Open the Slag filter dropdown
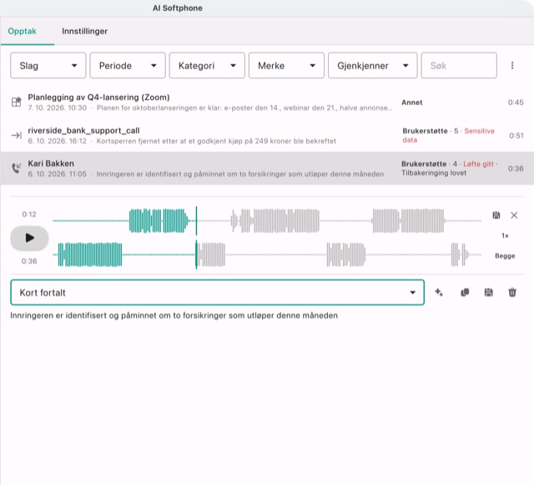Viewport: 534px width, 485px height. [x=48, y=65]
